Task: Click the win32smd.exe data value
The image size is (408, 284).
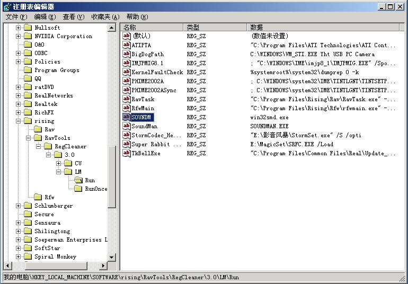Action: (x=269, y=117)
